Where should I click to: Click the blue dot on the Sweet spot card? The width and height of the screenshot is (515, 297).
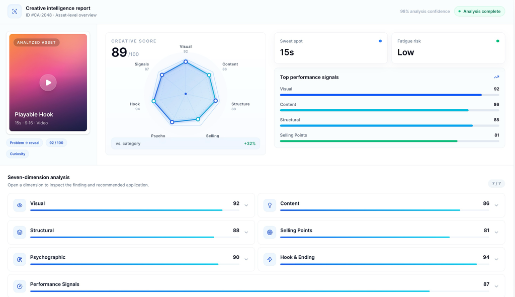[x=380, y=41]
